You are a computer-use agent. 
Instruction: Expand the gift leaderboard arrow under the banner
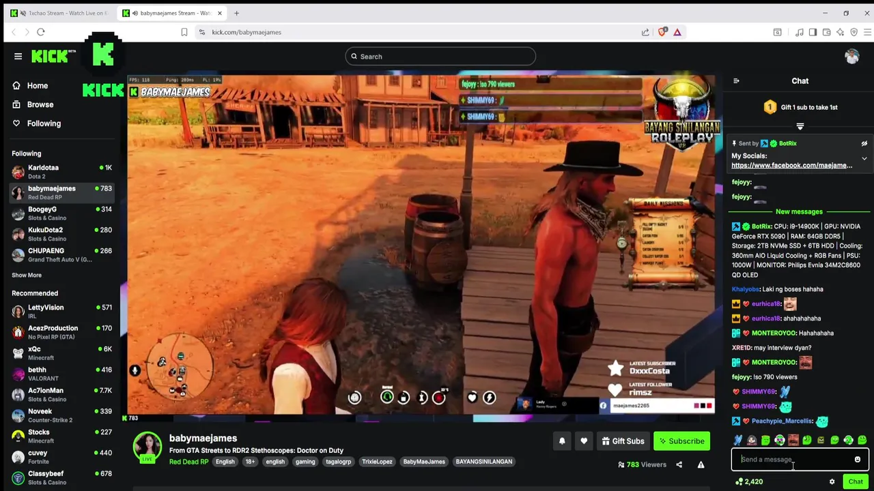click(x=800, y=126)
